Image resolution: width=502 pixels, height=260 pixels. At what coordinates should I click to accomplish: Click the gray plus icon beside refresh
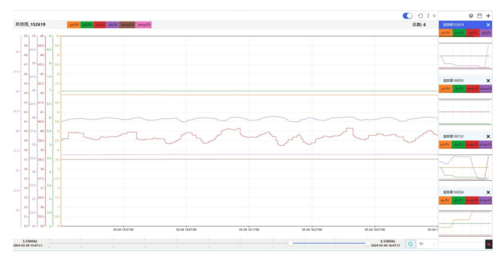(434, 16)
